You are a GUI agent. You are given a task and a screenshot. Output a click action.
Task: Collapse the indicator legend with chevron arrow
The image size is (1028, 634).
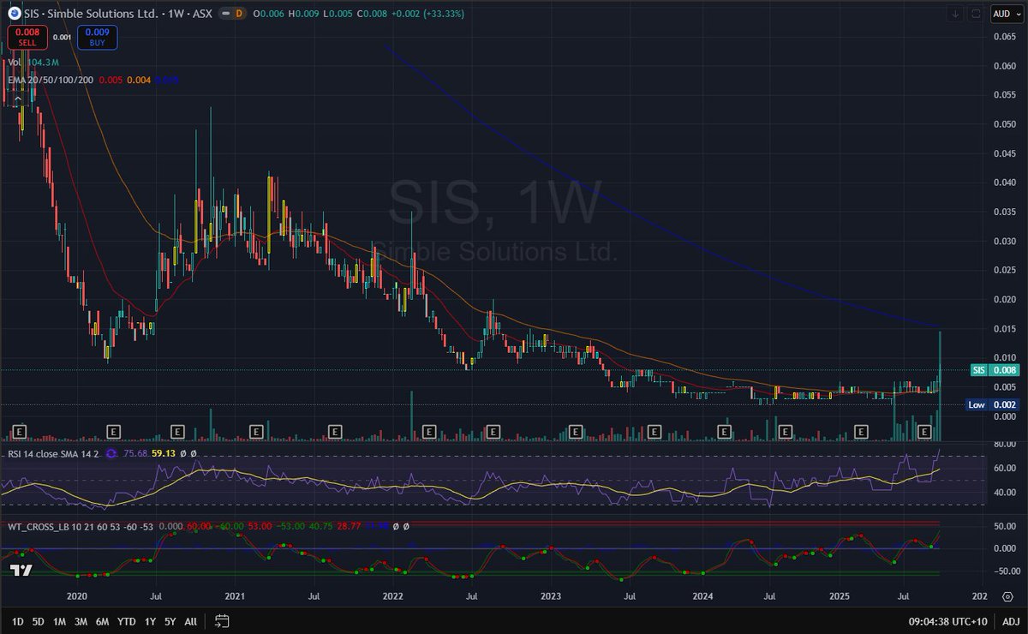pyautogui.click(x=17, y=99)
